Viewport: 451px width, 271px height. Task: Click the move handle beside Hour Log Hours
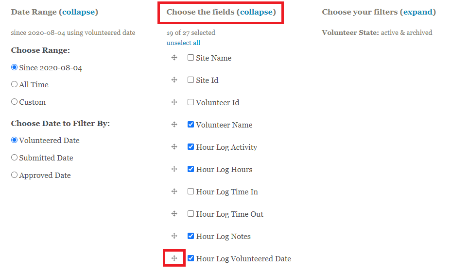point(174,169)
